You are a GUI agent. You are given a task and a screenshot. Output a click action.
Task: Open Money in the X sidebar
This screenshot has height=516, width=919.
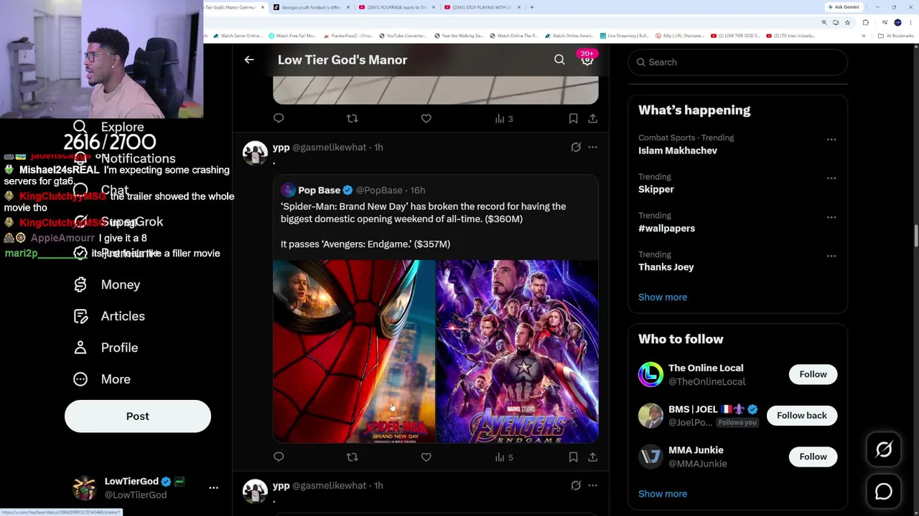(108, 285)
